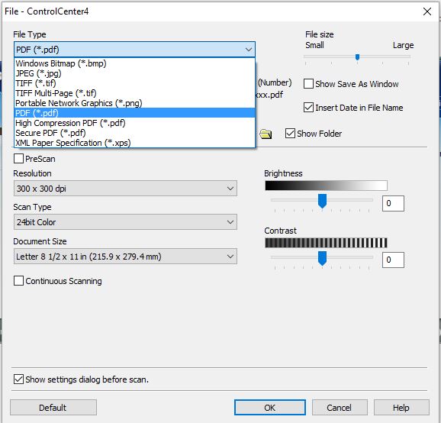Collapse the File Type dropdown arrow
The width and height of the screenshot is (441, 423).
[x=248, y=50]
